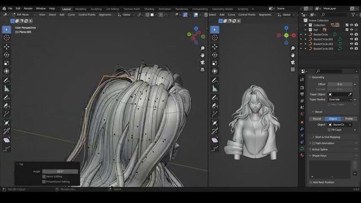Click the outliner search field
This screenshot has height=203, width=361.
click(x=334, y=15)
